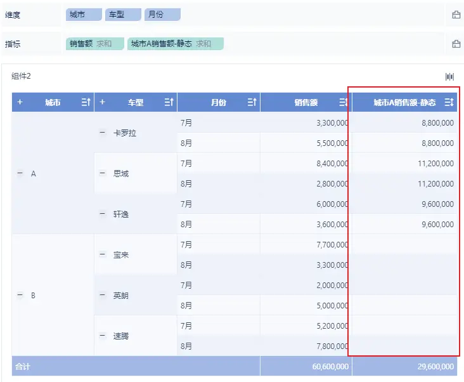This screenshot has height=382, width=464.
Task: Click the 指标 section label
Action: point(13,44)
